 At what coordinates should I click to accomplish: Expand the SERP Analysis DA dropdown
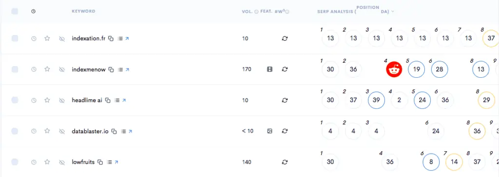click(x=392, y=12)
